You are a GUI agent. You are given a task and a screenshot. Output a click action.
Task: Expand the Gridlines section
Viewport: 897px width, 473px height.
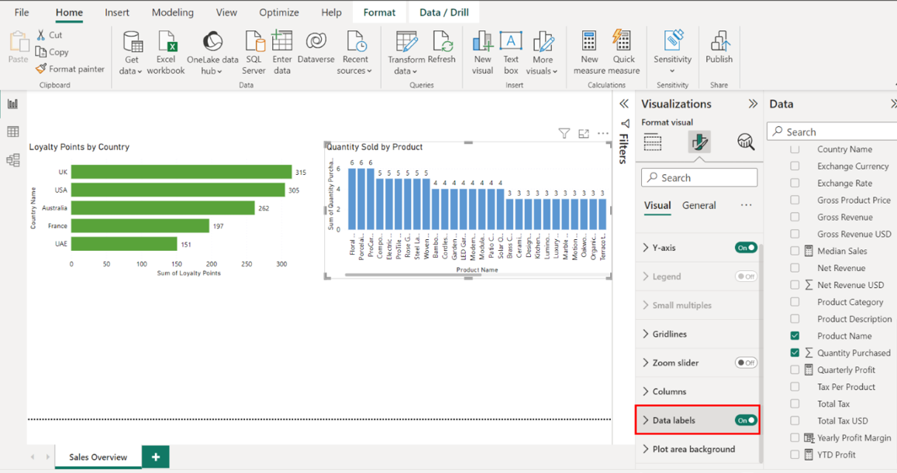pos(669,334)
